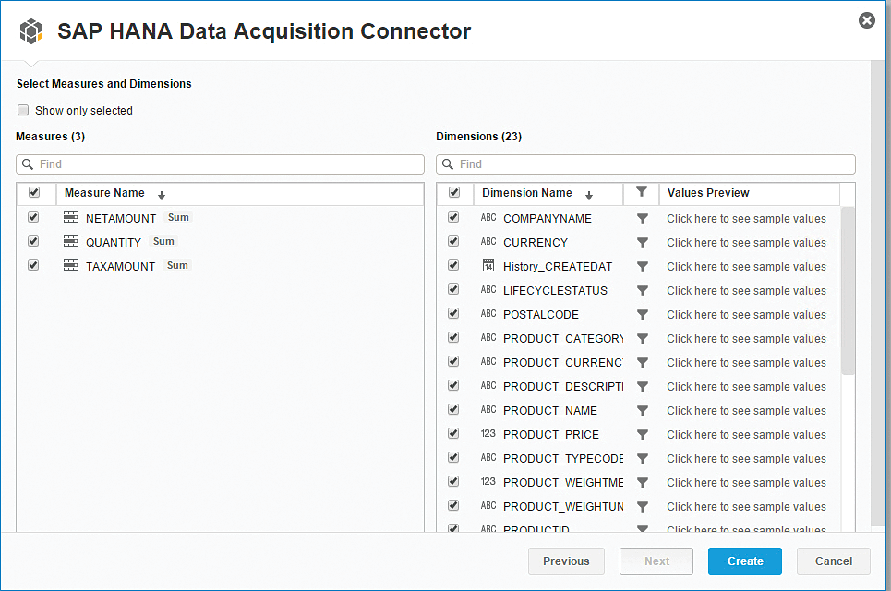
Task: Sort by Measure Name column arrow
Action: click(x=162, y=195)
